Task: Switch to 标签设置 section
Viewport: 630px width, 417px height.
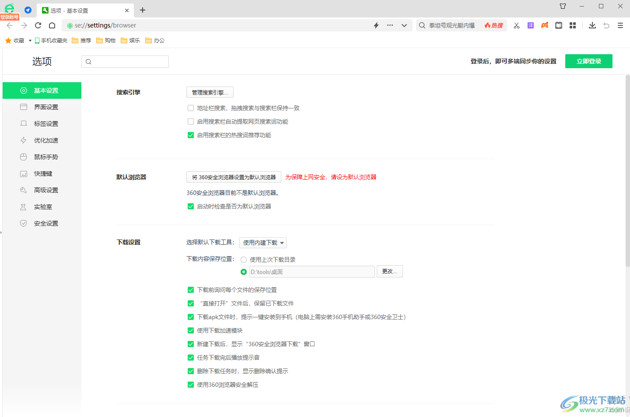Action: 42,124
